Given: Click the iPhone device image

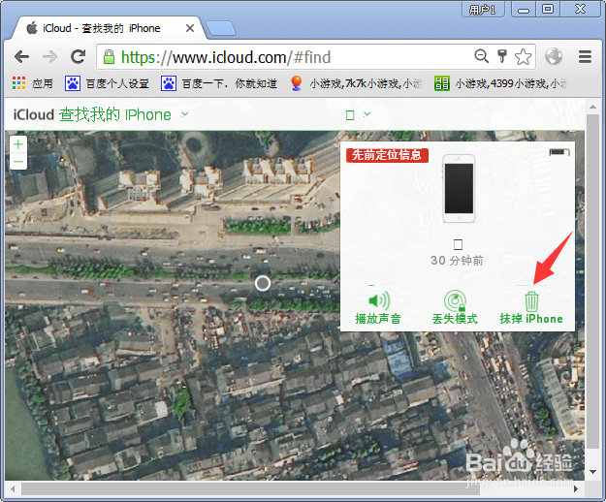Looking at the screenshot, I should tap(459, 188).
